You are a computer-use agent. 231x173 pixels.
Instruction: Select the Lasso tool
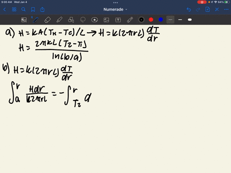point(83,20)
